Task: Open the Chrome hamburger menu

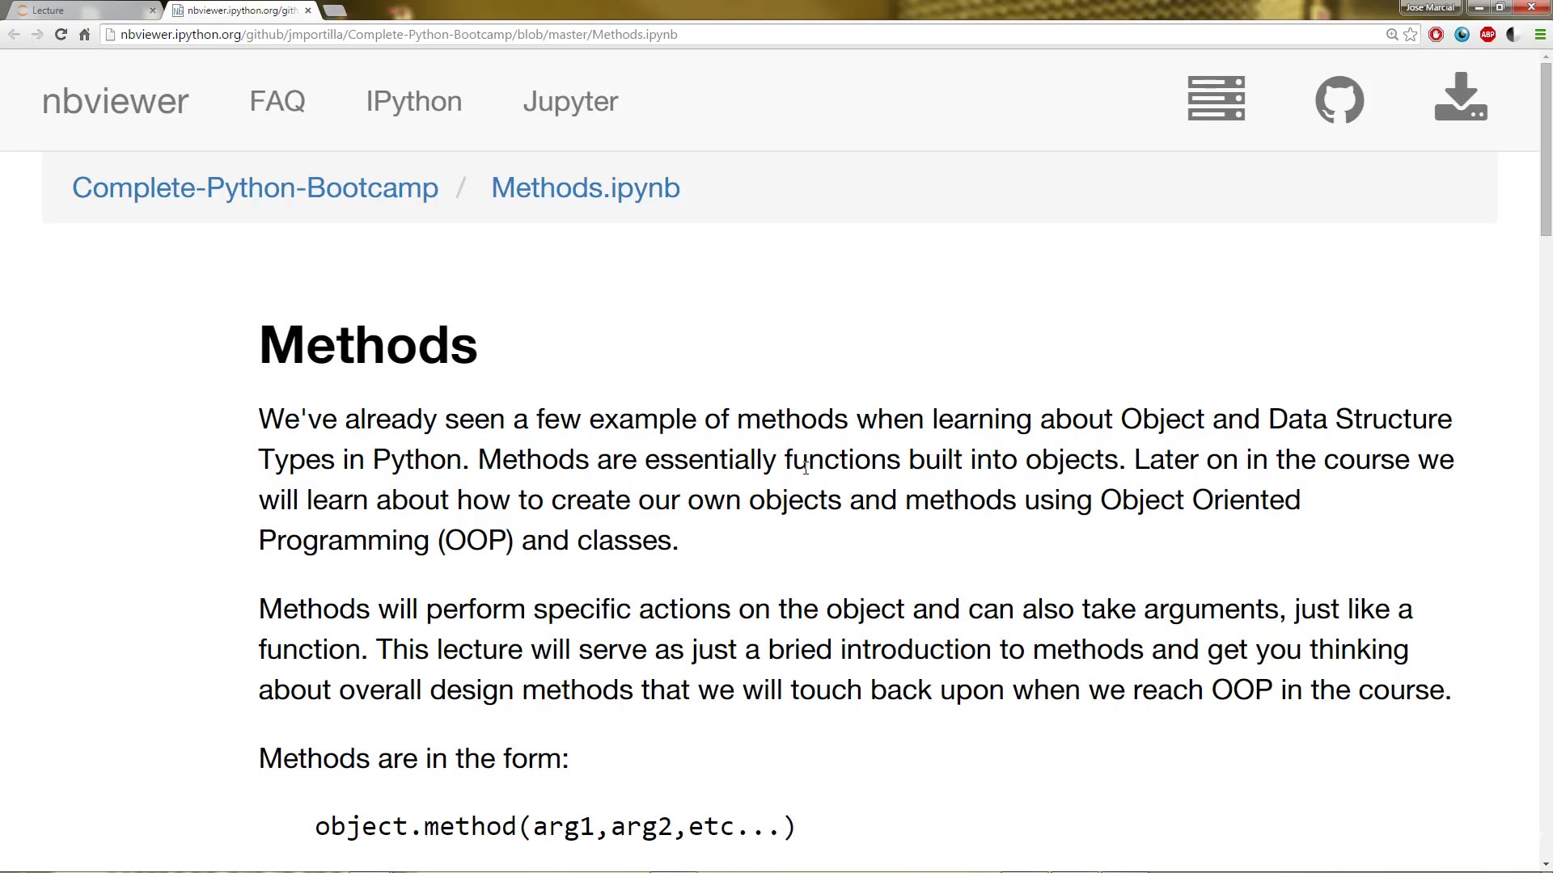Action: point(1540,35)
